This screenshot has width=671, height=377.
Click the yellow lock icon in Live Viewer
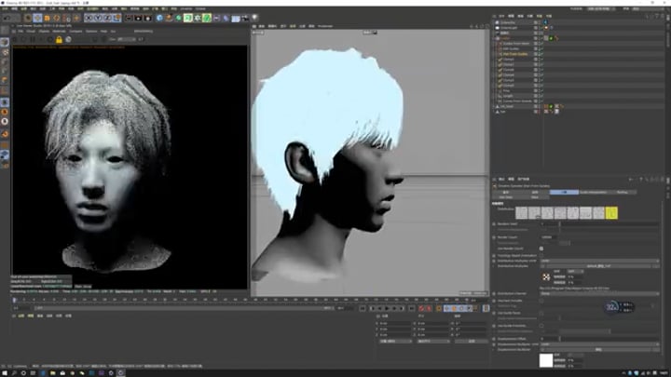coord(59,40)
